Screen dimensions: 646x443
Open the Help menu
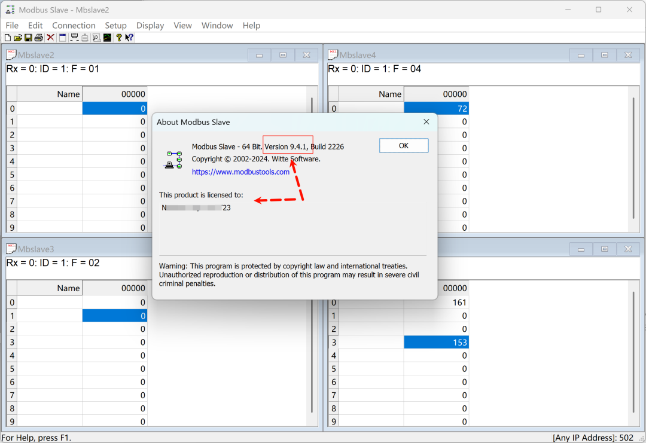pyautogui.click(x=251, y=26)
